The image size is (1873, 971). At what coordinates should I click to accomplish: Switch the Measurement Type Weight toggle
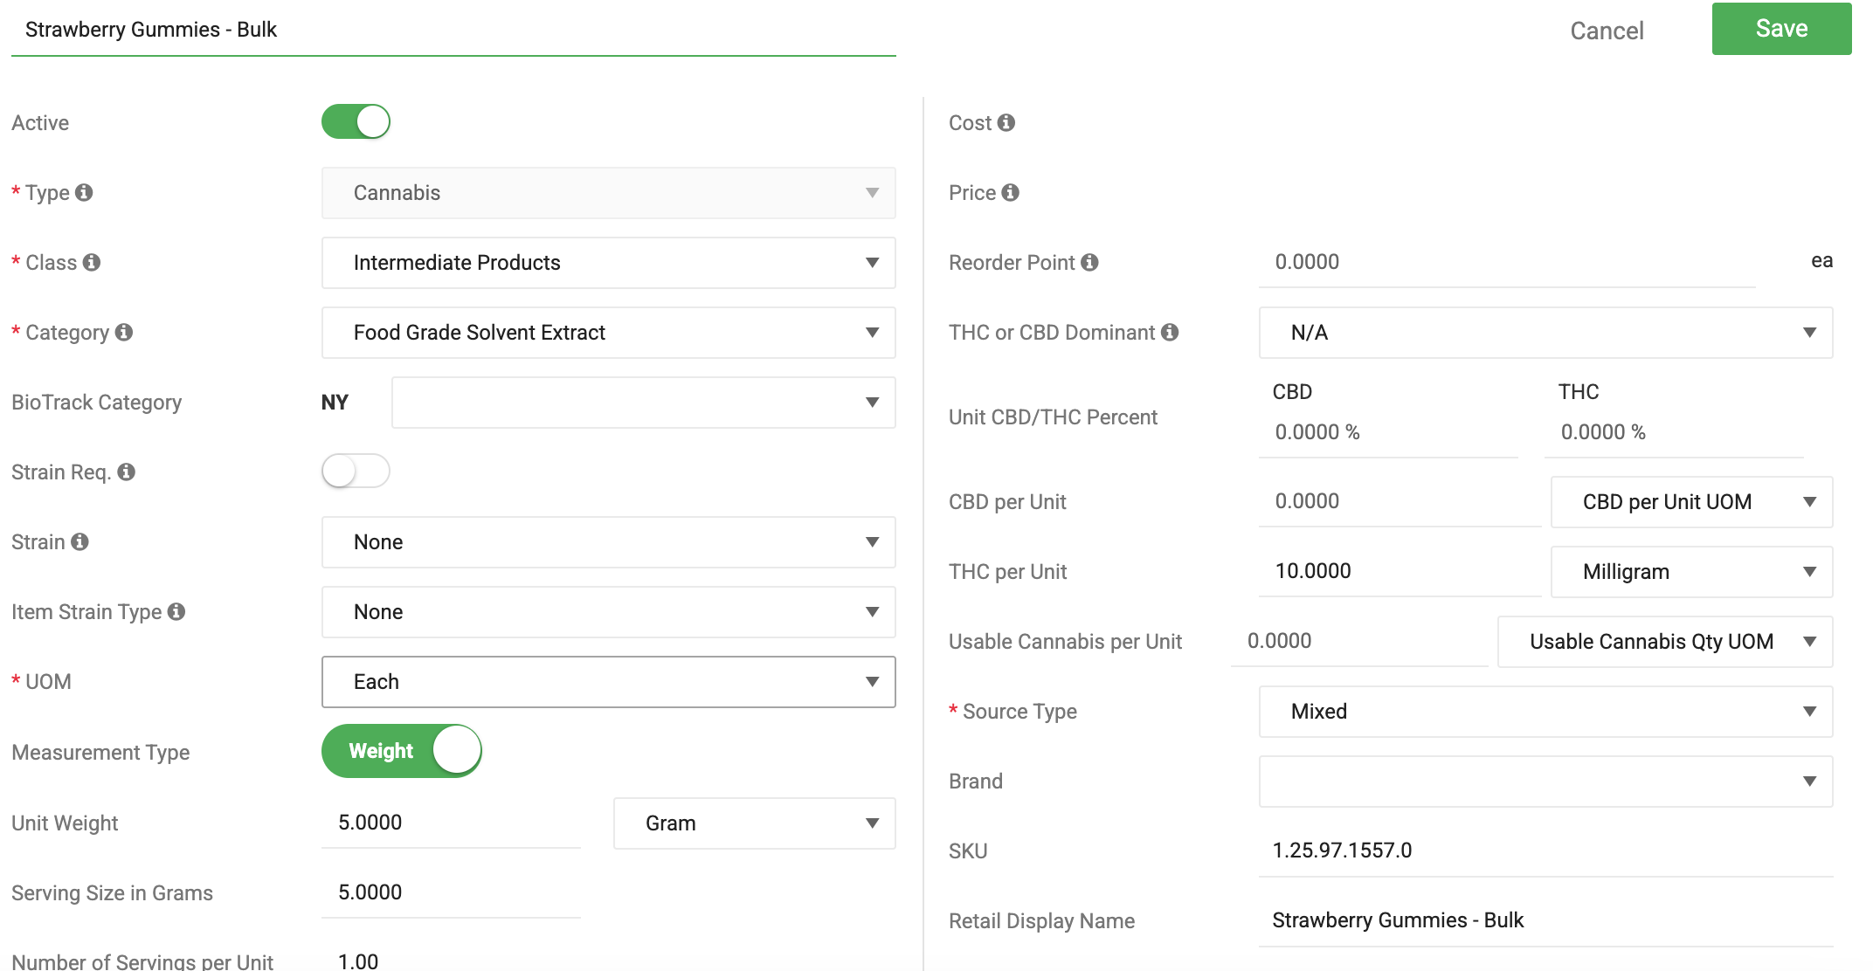(x=402, y=751)
